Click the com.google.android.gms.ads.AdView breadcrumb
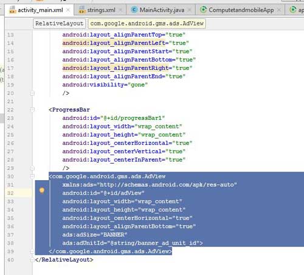 tap(147, 23)
